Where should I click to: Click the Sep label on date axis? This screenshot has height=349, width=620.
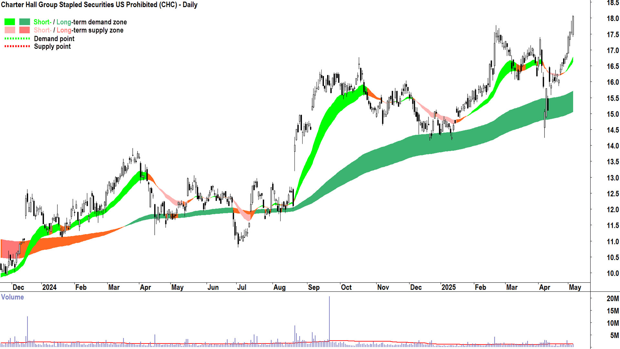[x=314, y=287]
